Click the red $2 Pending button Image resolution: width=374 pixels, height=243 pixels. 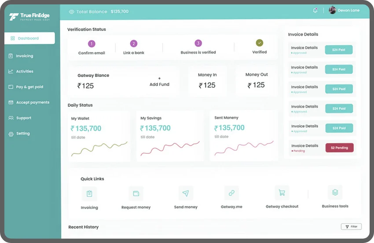(x=339, y=148)
